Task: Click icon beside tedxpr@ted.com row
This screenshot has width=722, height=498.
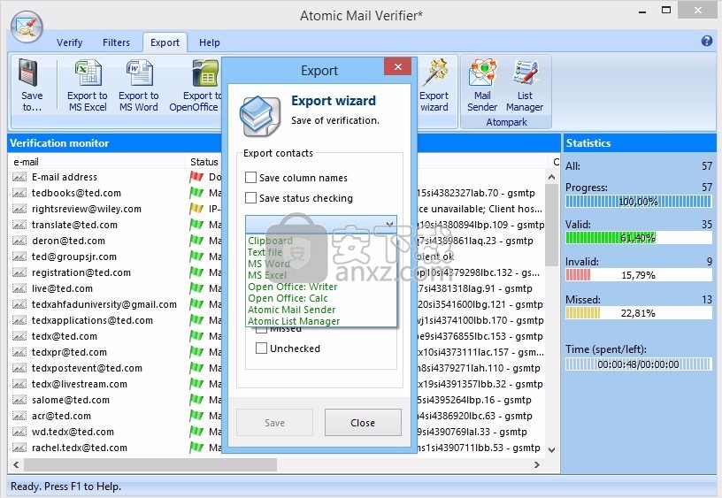Action: (x=19, y=352)
